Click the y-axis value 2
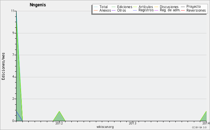 pos(13,99)
